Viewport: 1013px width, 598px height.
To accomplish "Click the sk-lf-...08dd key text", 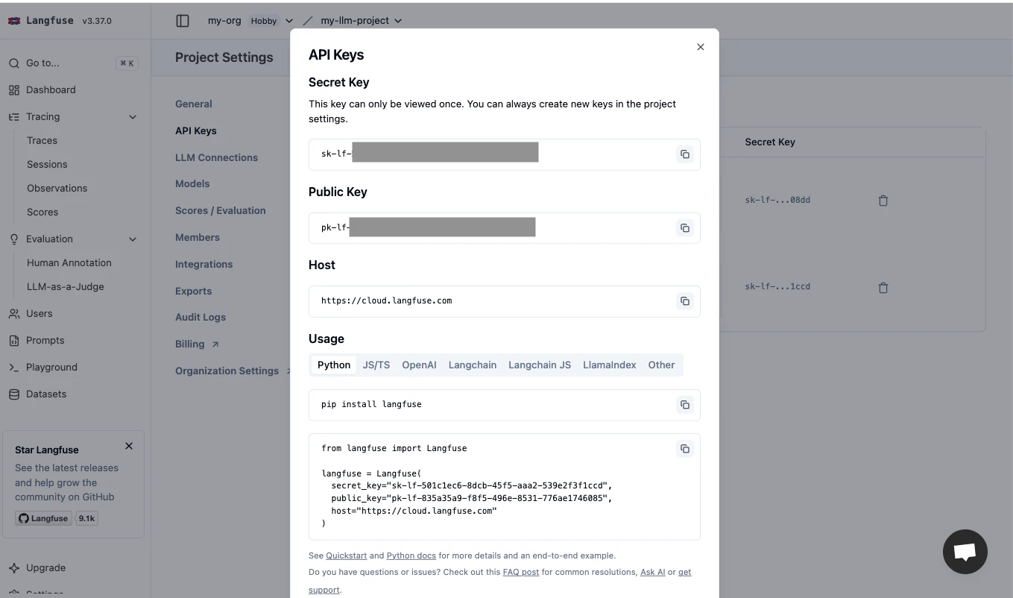I will click(777, 201).
